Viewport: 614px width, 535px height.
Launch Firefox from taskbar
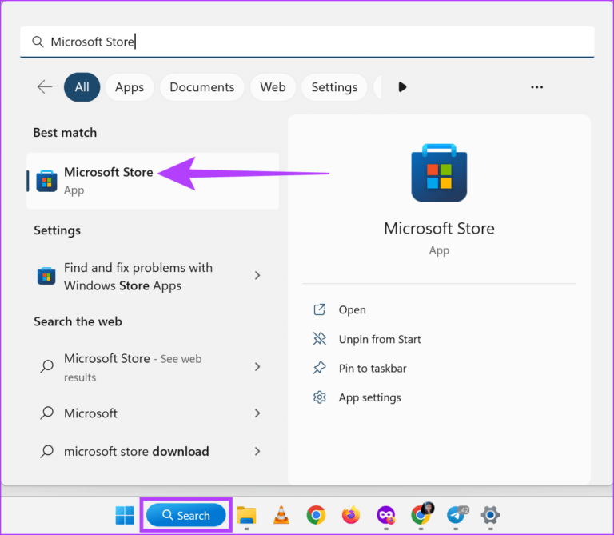click(351, 515)
